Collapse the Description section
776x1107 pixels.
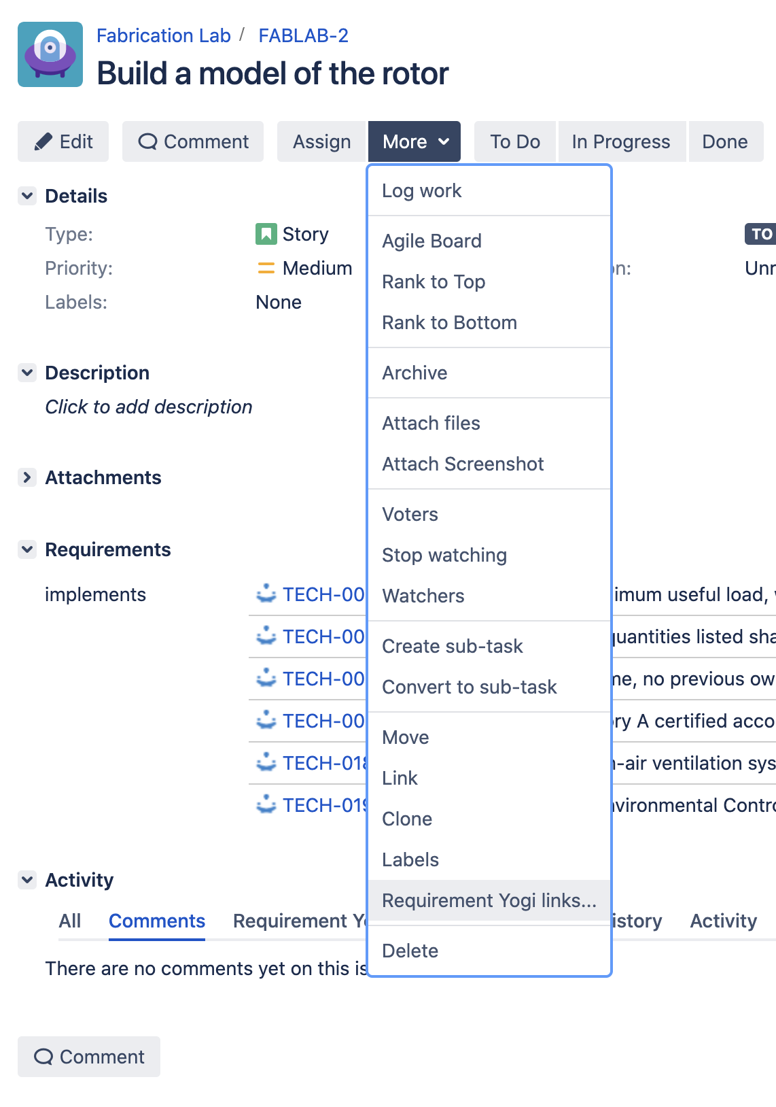click(27, 373)
